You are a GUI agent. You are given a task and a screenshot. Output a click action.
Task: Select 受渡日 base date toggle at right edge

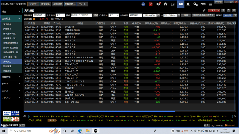(235, 15)
